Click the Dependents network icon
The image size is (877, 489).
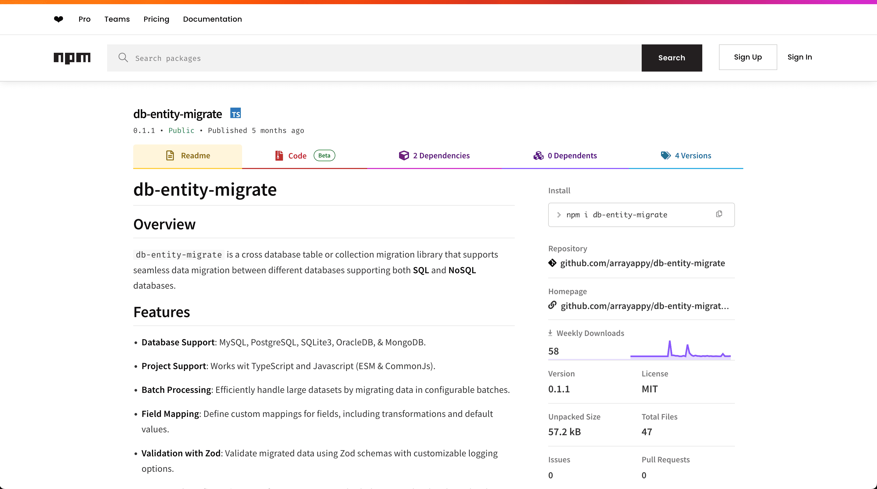pos(537,155)
